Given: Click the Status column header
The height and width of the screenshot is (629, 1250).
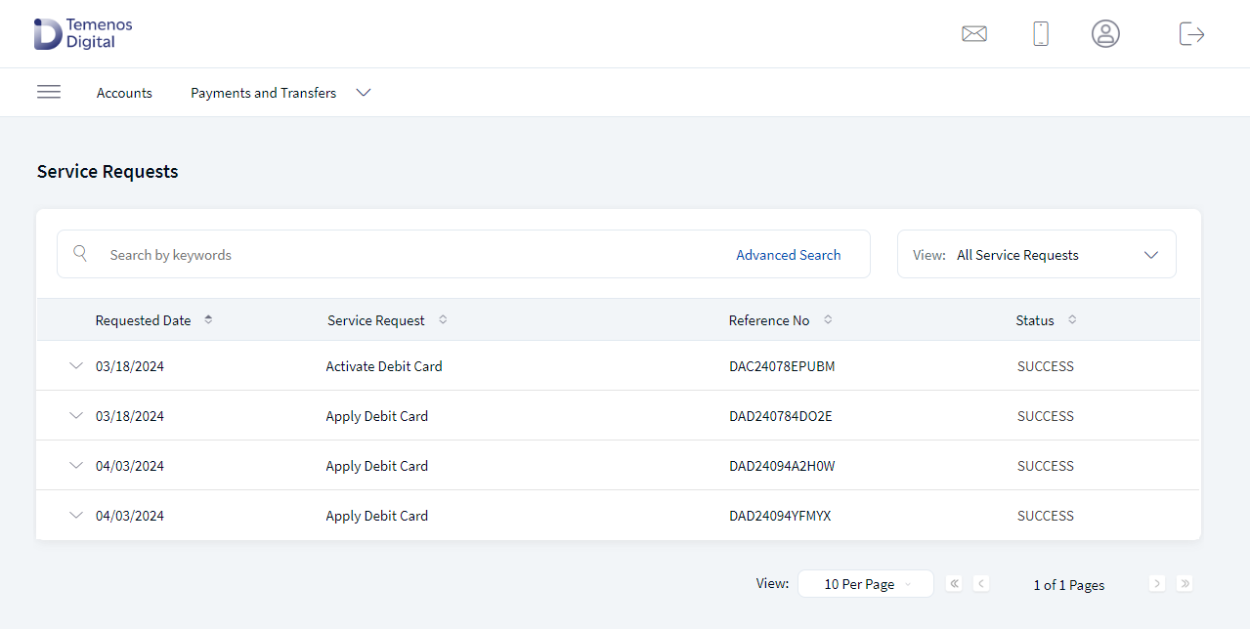Looking at the screenshot, I should tap(1035, 320).
